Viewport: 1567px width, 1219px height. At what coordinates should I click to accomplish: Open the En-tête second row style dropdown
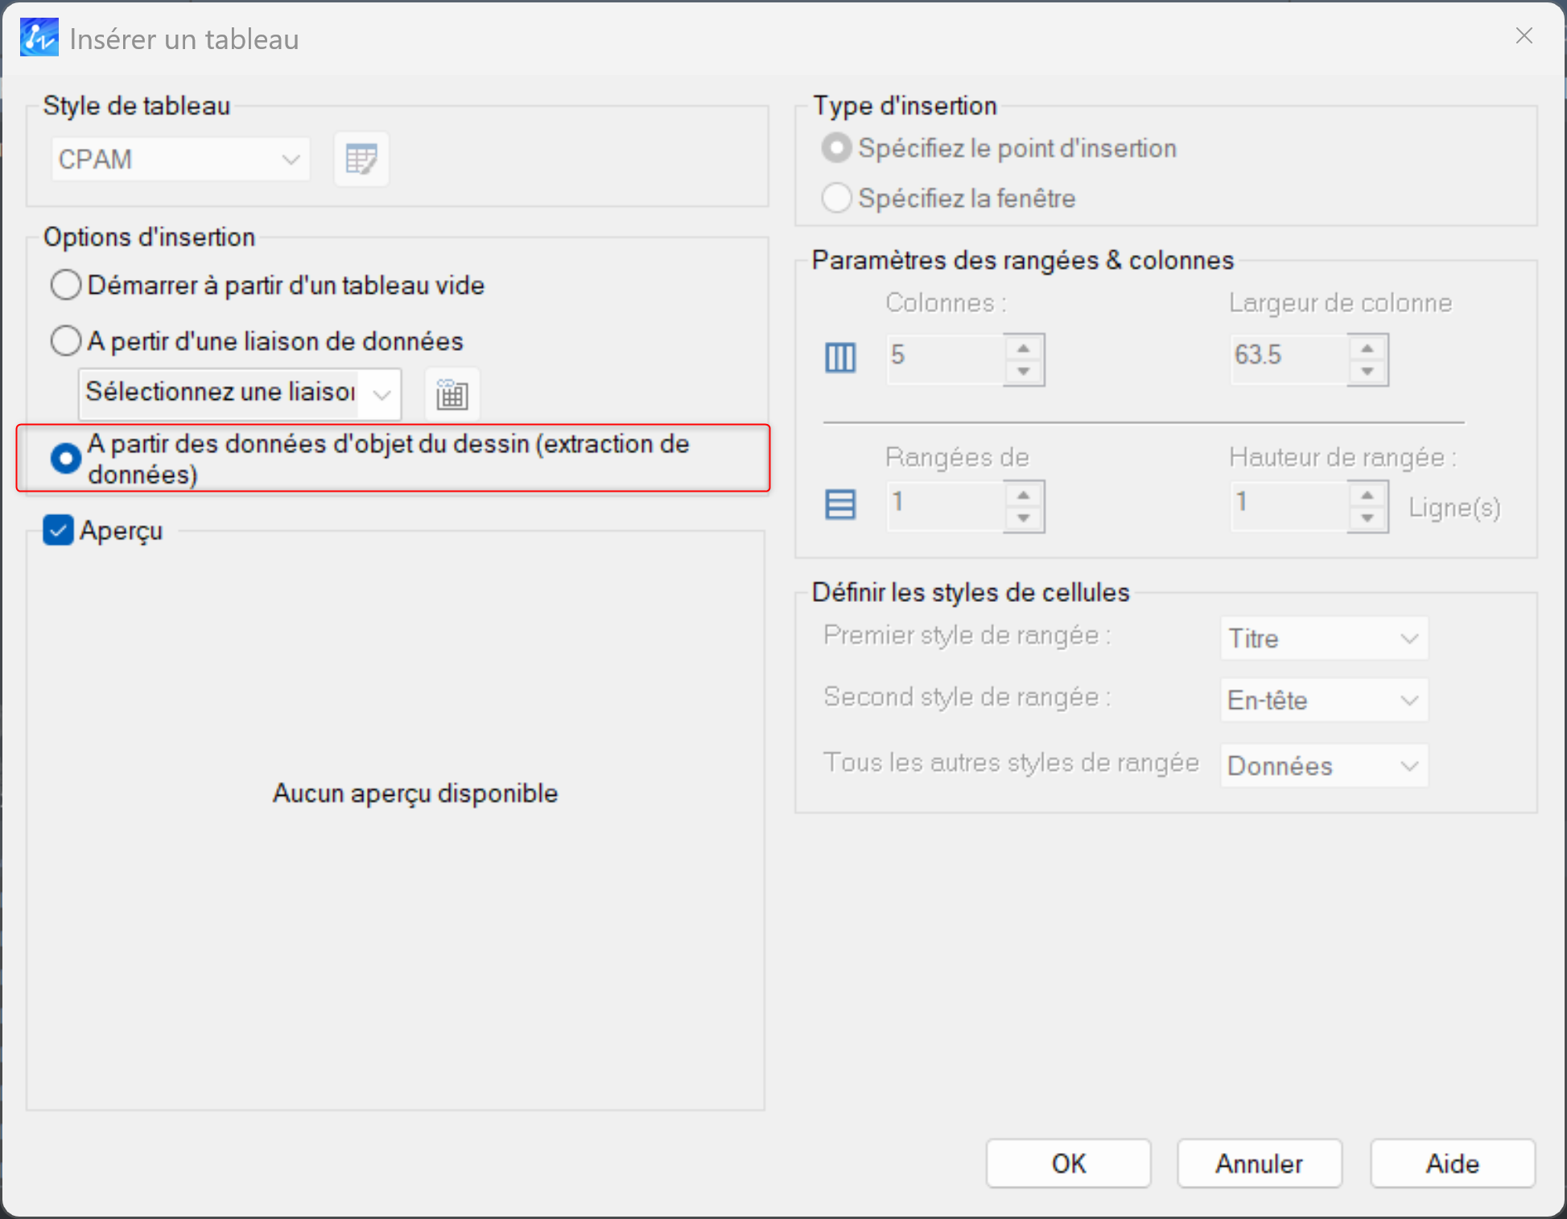point(1323,700)
